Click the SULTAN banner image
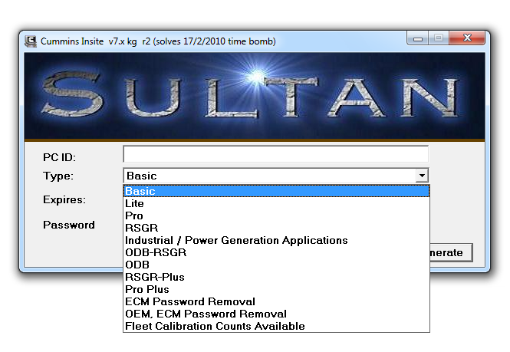The image size is (510, 352). pos(255,96)
